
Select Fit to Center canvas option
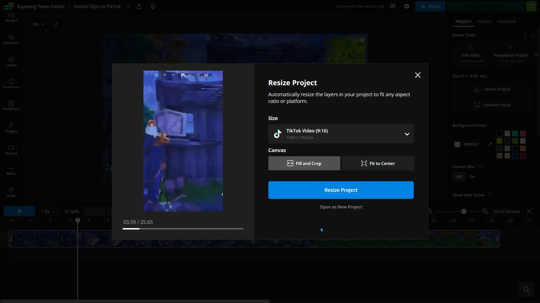coord(378,163)
